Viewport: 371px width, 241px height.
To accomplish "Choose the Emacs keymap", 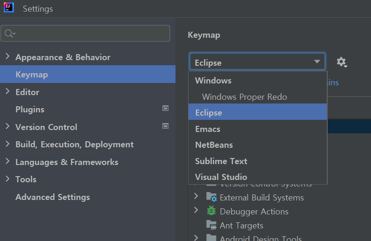I will click(258, 129).
